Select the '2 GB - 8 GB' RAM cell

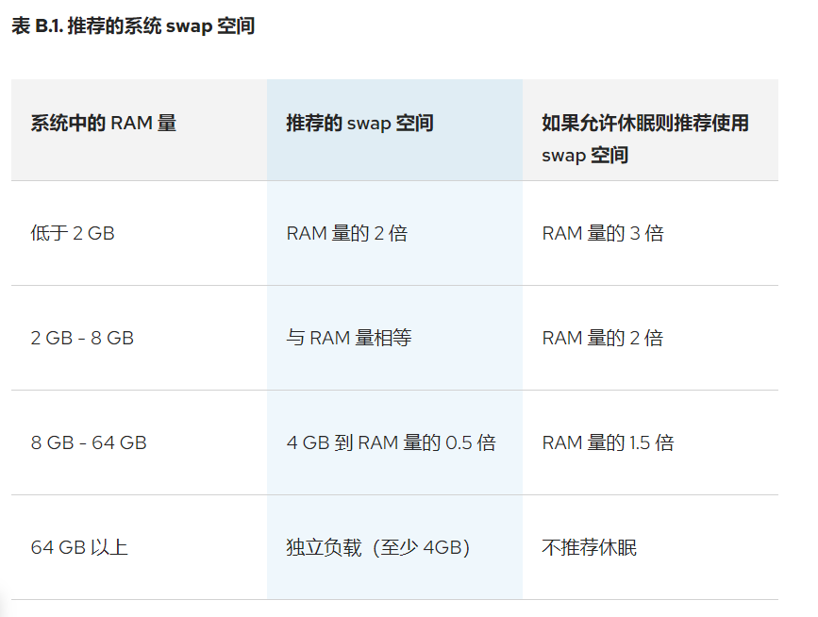(82, 338)
